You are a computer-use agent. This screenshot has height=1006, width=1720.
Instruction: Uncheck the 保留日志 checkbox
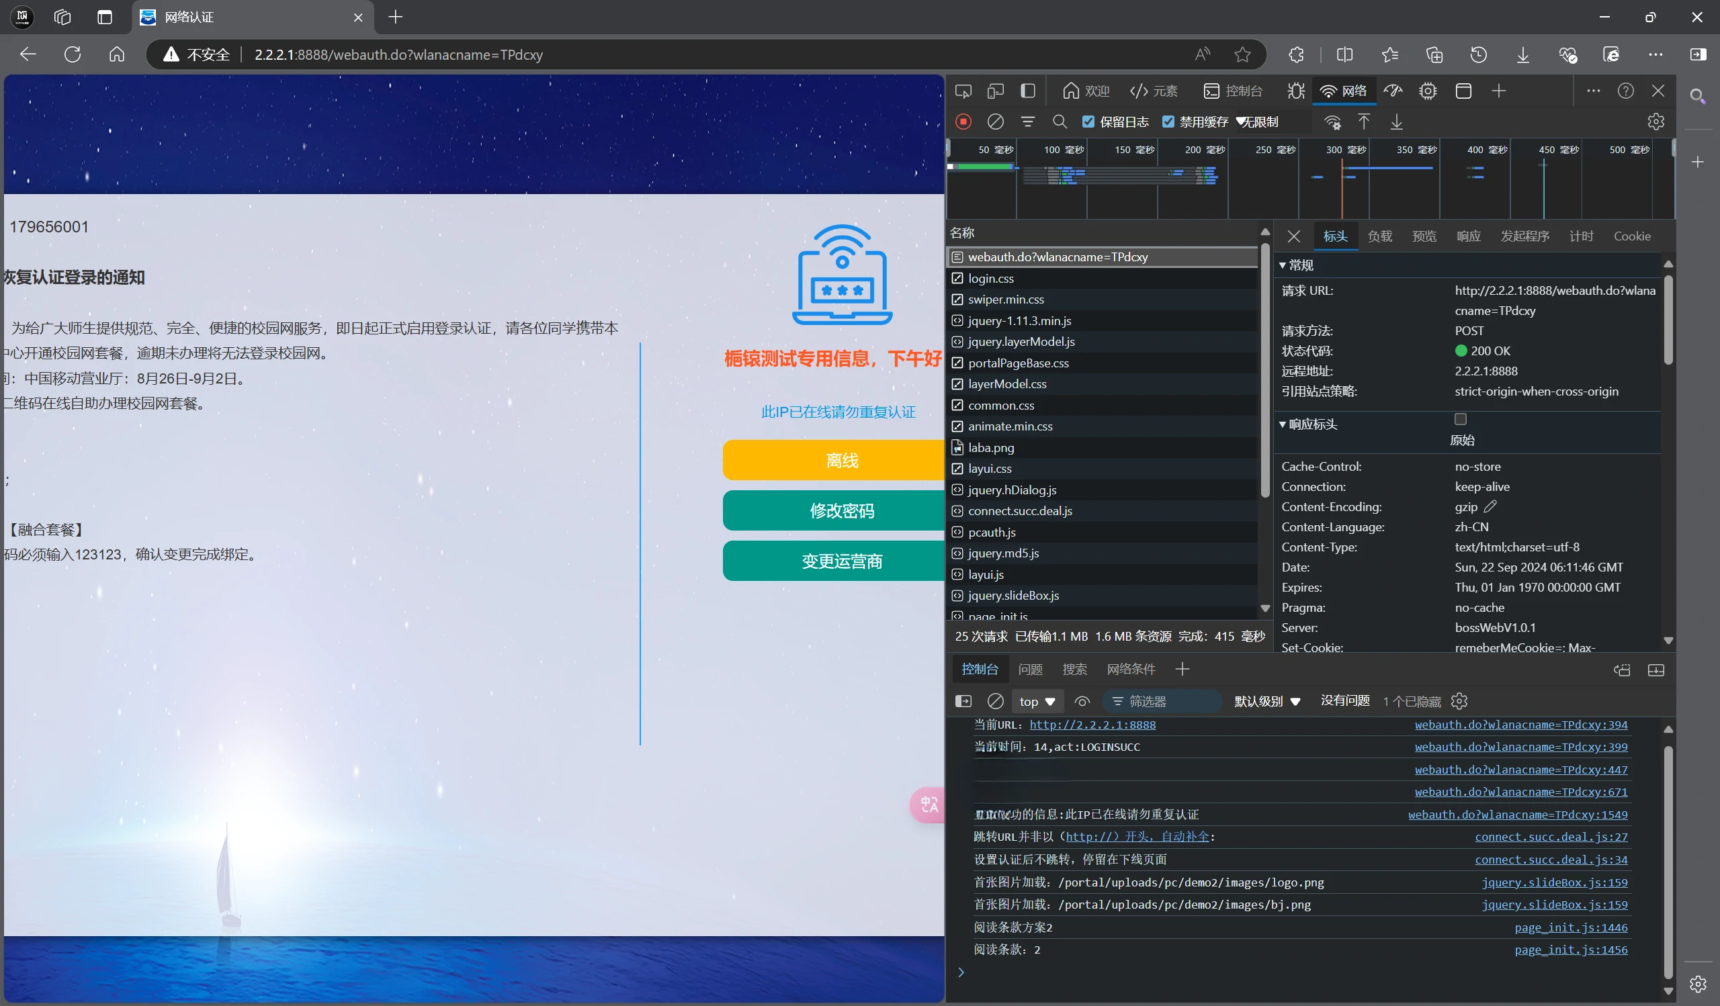point(1088,122)
